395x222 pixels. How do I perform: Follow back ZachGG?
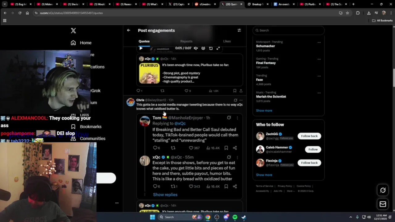(x=309, y=136)
